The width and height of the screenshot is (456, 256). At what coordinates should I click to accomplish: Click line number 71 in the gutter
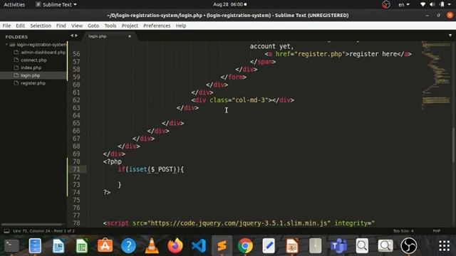click(x=76, y=169)
